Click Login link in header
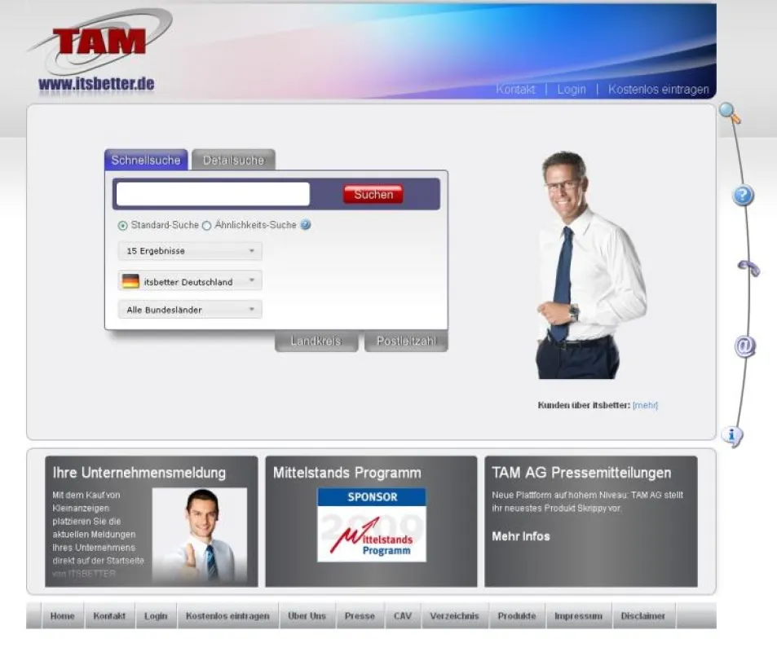 point(572,90)
